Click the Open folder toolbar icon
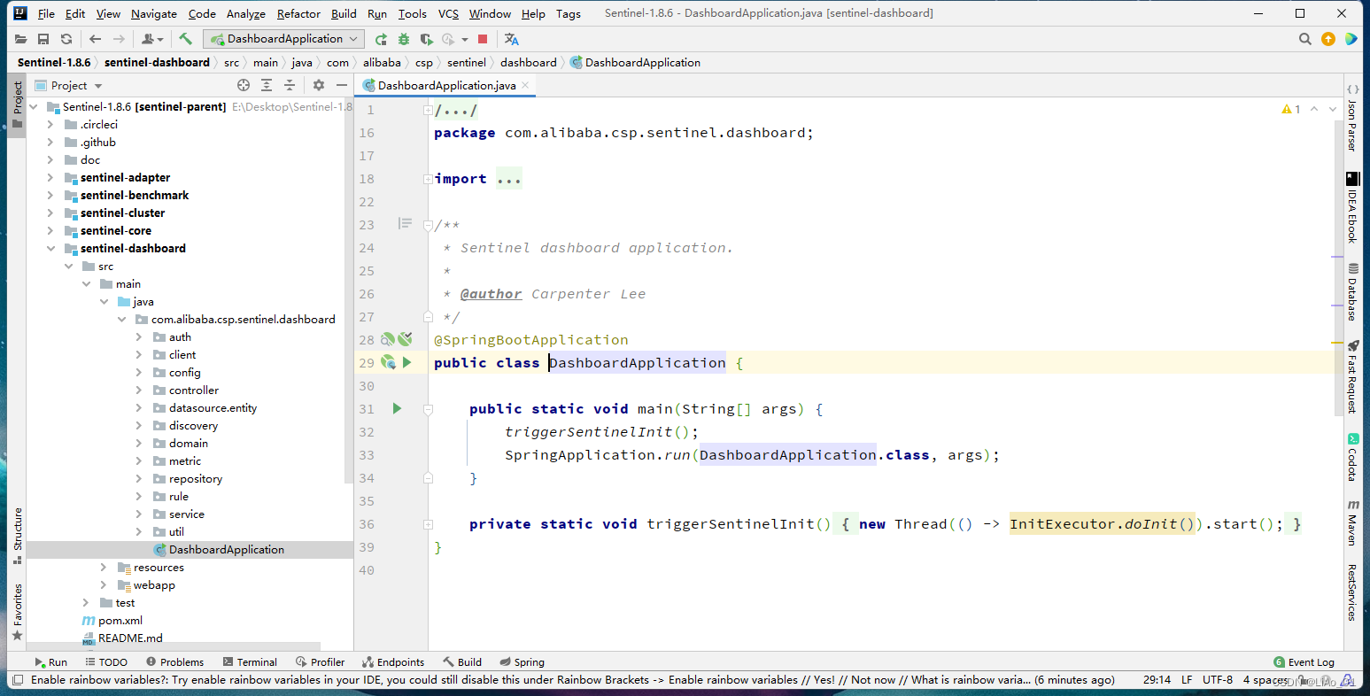The width and height of the screenshot is (1370, 696). coord(21,39)
